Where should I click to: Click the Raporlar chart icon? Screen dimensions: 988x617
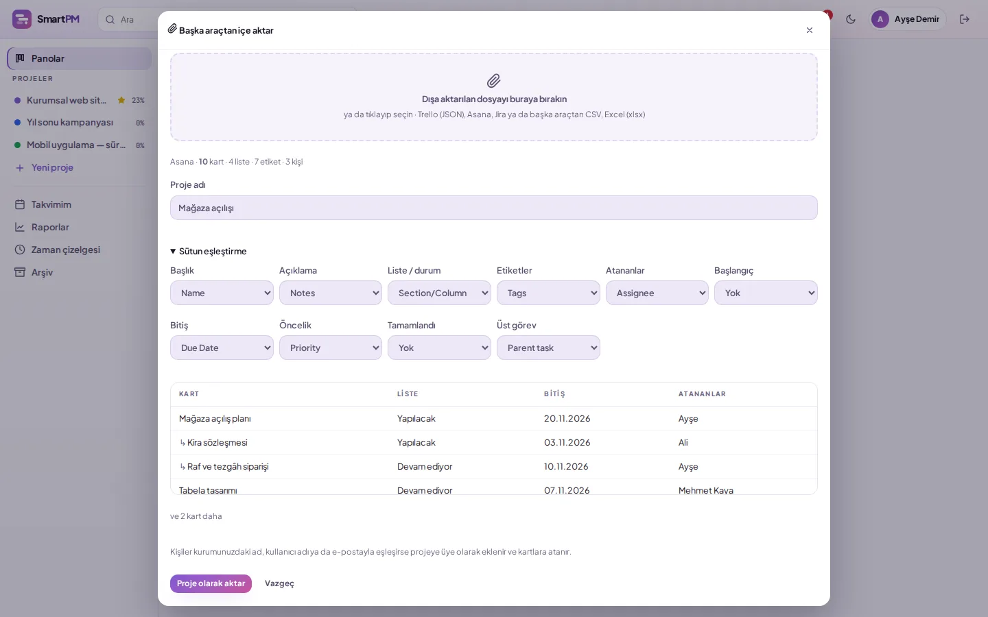[x=20, y=227]
